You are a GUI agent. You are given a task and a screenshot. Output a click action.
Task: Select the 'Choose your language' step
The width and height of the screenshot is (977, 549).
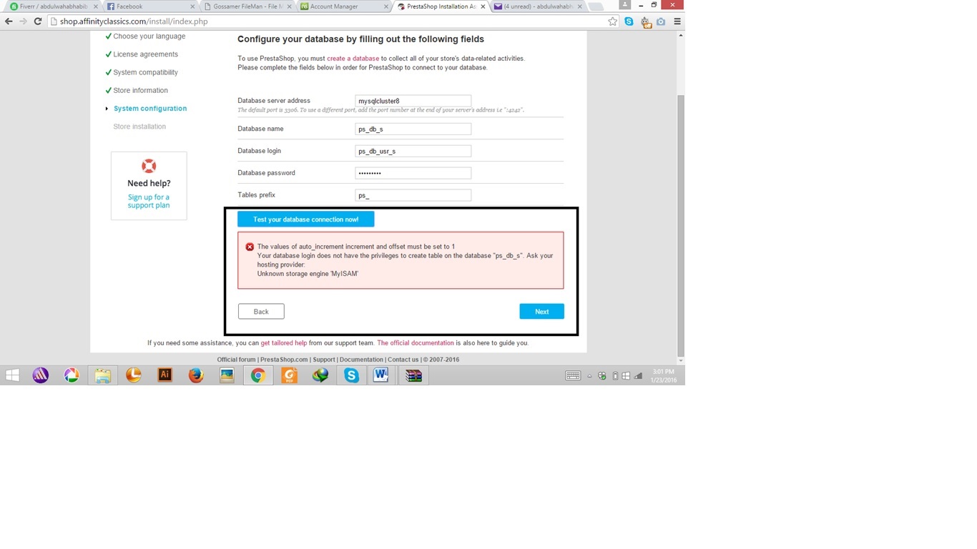click(x=149, y=36)
